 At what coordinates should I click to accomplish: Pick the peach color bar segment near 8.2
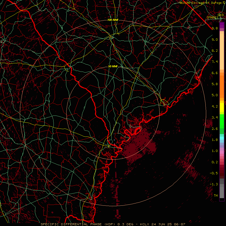coord(222,51)
